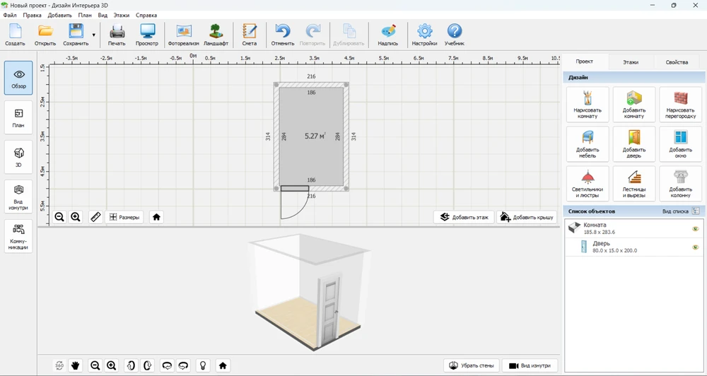Click the light bulb icon in 3D toolbar
This screenshot has height=376, width=707.
click(203, 365)
